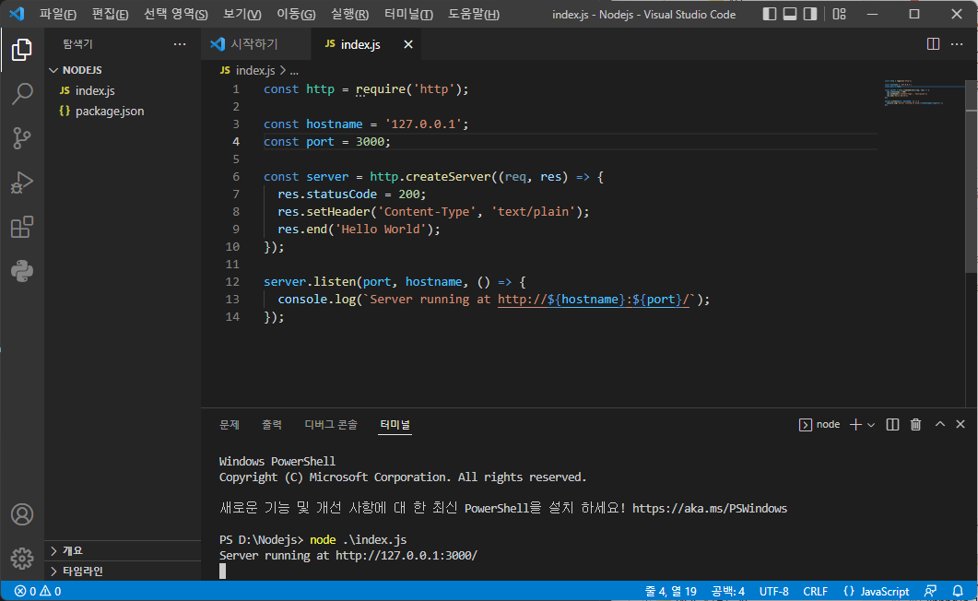Create a new terminal with plus icon

855,425
